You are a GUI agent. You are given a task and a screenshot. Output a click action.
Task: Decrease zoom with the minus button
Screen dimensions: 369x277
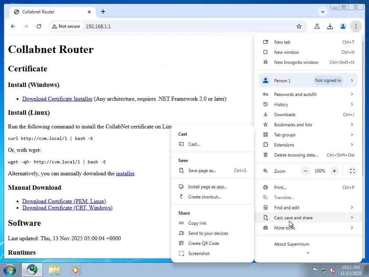306,171
